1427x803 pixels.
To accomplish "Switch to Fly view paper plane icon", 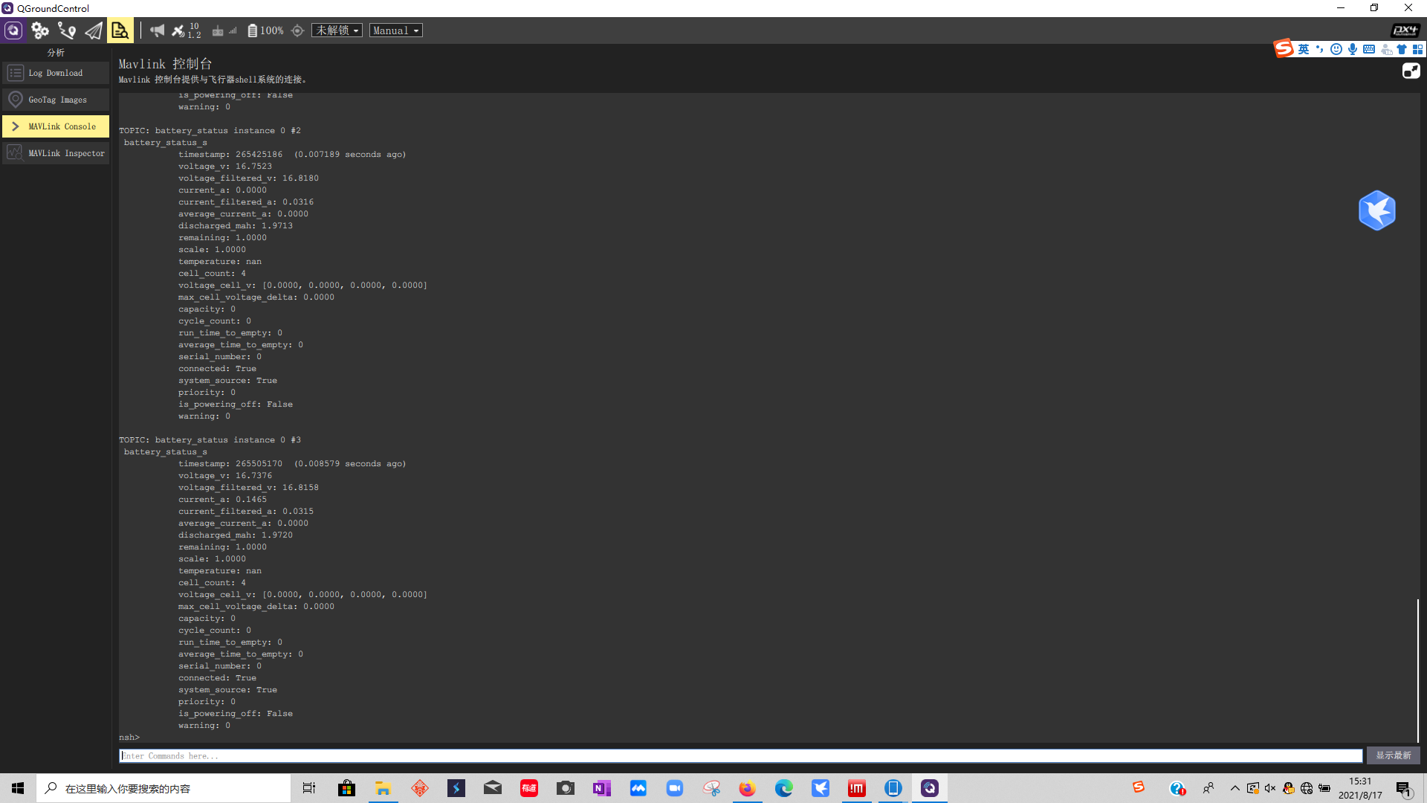I will pyautogui.click(x=94, y=30).
